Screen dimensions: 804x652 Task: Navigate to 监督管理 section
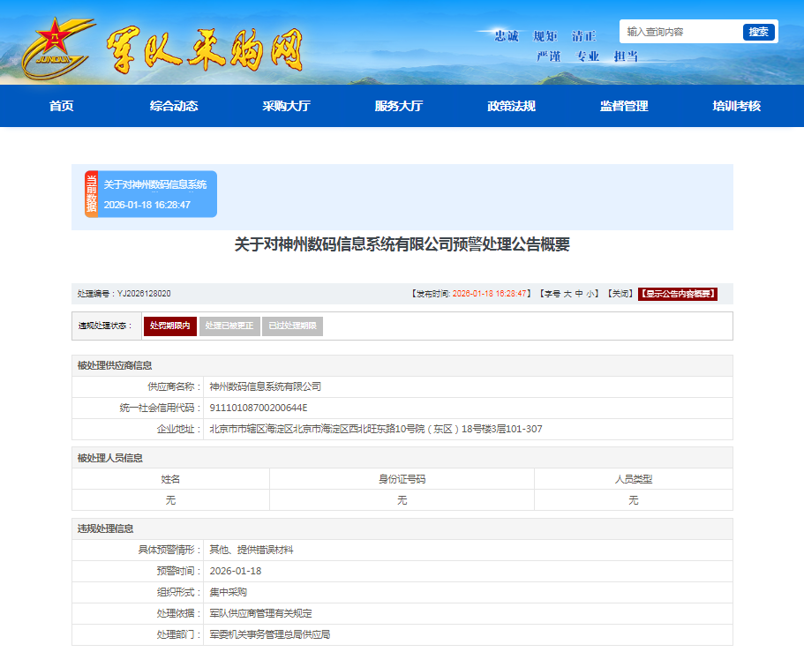click(624, 106)
